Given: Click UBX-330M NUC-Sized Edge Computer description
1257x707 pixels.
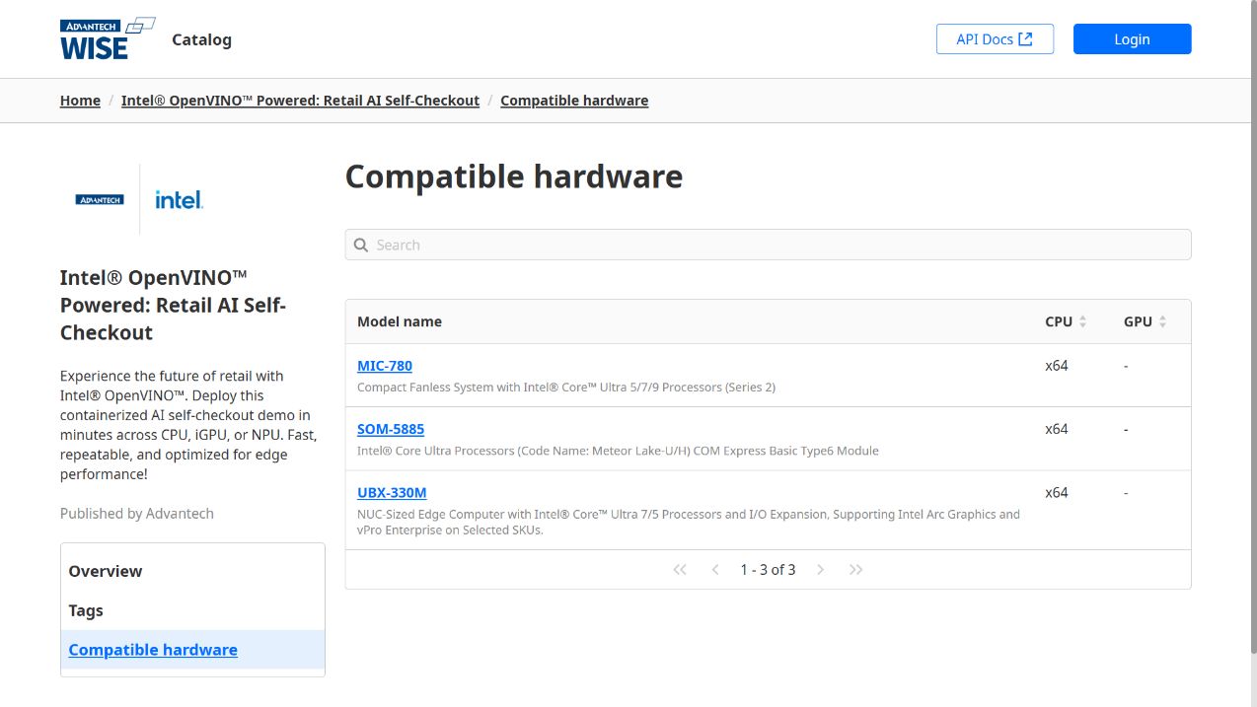Looking at the screenshot, I should tap(689, 522).
